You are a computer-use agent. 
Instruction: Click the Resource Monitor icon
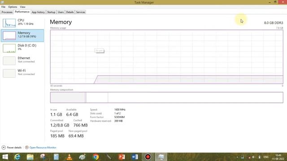[x=27, y=147]
